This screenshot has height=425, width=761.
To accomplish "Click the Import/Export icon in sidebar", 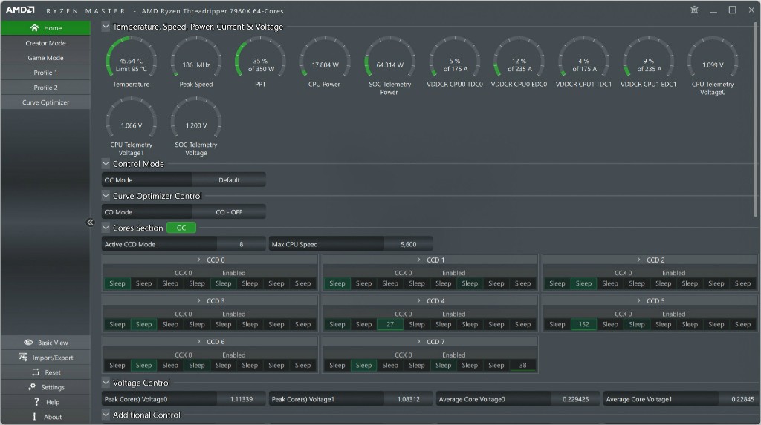I will tap(22, 358).
